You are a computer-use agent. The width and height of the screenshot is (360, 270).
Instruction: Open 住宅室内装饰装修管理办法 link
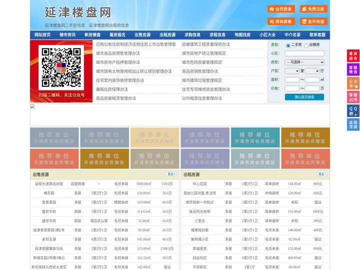(x=120, y=80)
